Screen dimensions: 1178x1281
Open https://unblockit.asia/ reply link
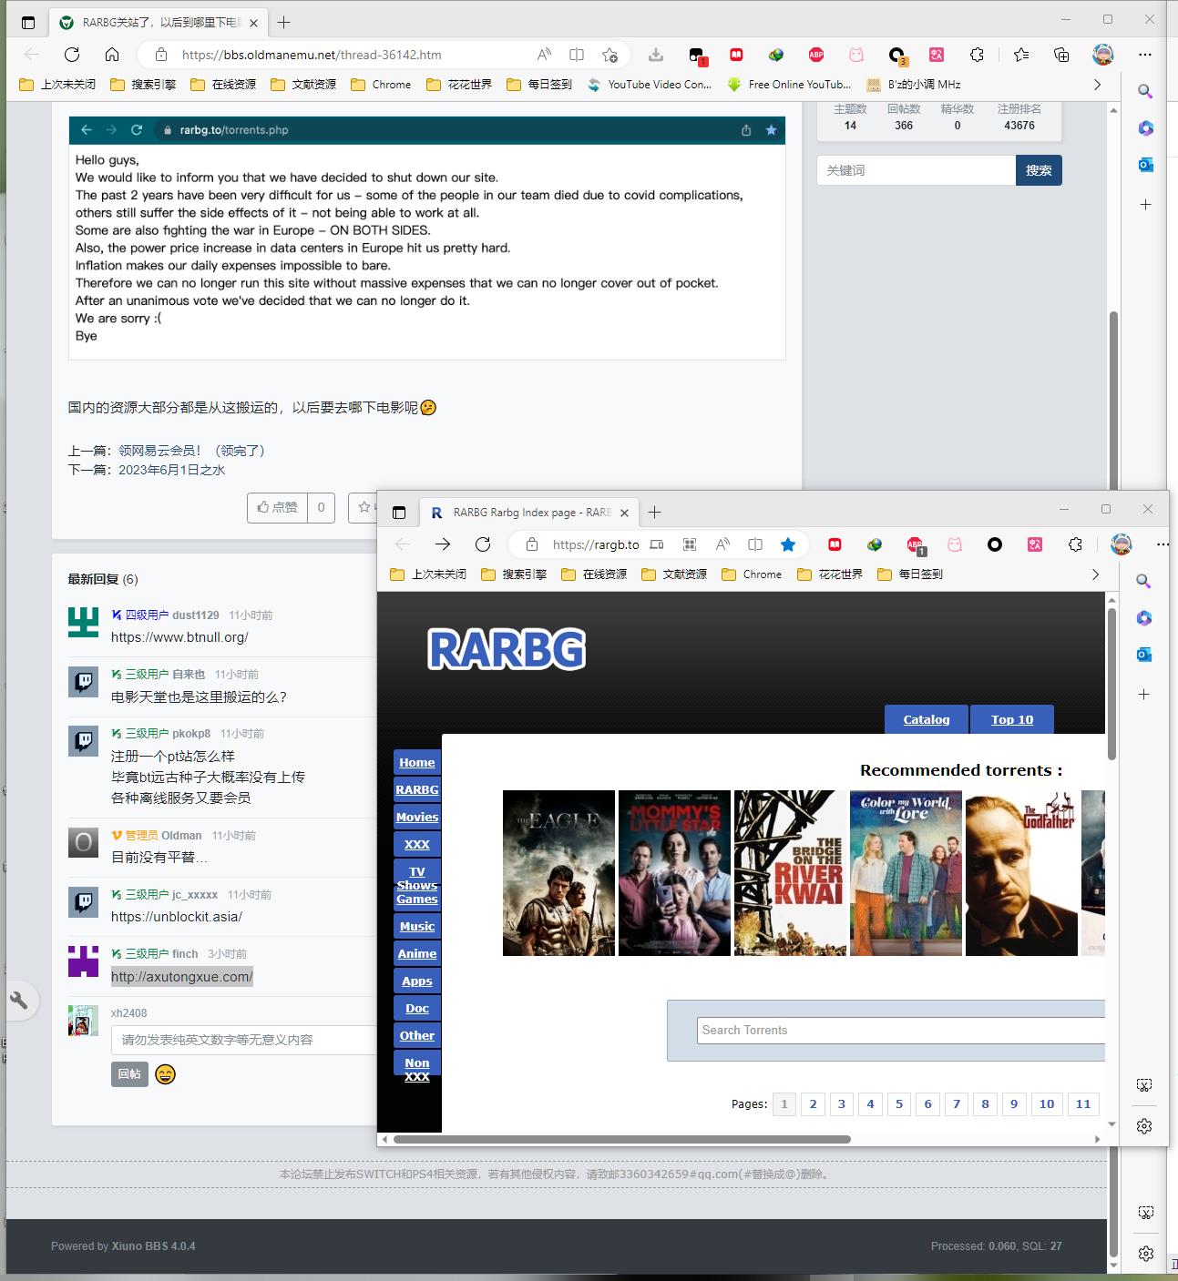click(177, 917)
